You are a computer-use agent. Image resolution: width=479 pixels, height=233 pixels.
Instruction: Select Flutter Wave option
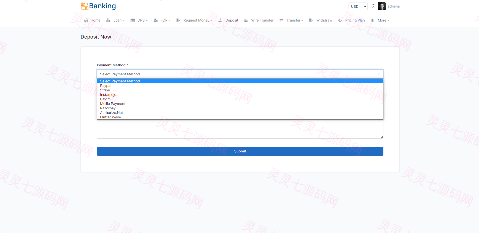coord(240,117)
